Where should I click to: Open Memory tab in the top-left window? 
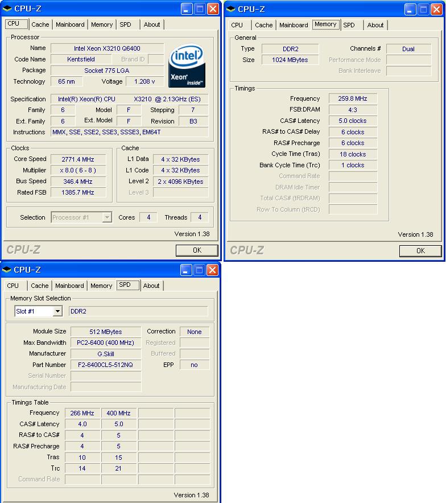click(102, 24)
